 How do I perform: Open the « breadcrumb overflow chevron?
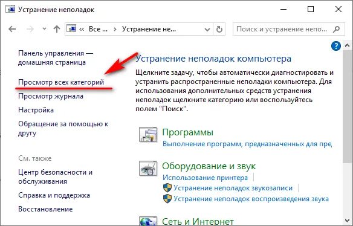pos(82,29)
